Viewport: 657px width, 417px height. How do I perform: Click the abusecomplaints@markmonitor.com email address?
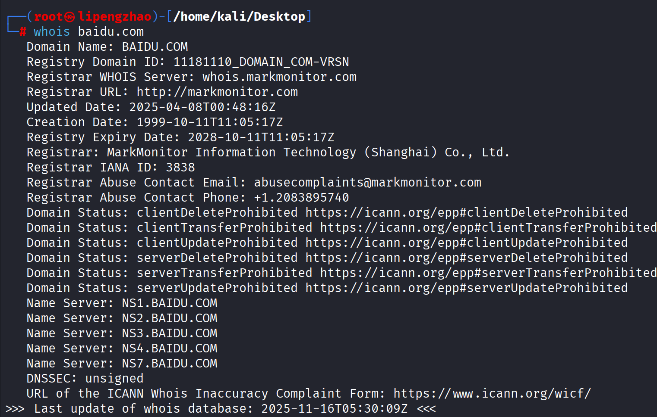point(367,182)
